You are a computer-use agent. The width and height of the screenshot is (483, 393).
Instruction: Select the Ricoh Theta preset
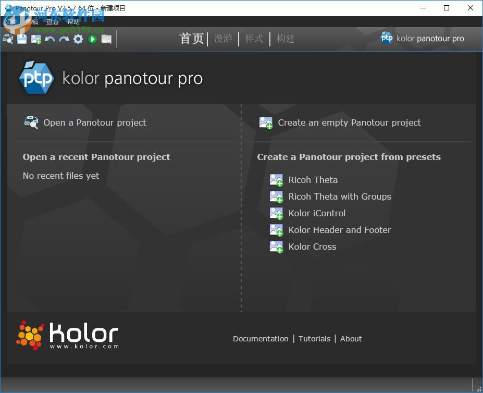pos(313,180)
